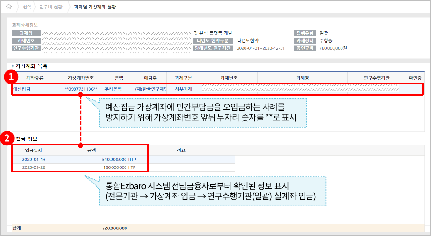This screenshot has height=236, width=431.
Task: Click the 과제상세정보 section title
Action: tap(25, 25)
